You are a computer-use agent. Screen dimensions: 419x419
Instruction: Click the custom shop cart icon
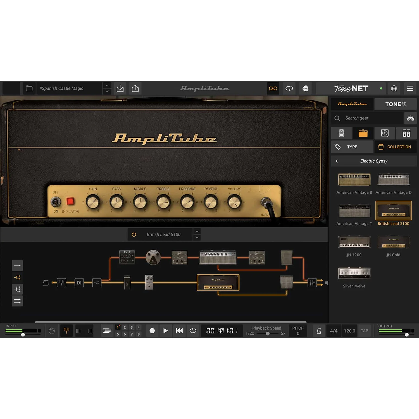coord(410,118)
